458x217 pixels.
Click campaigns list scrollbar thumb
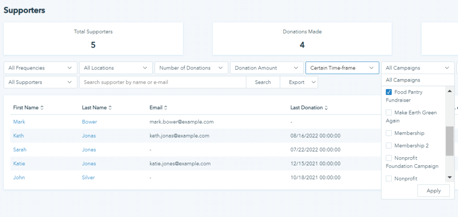point(450,141)
